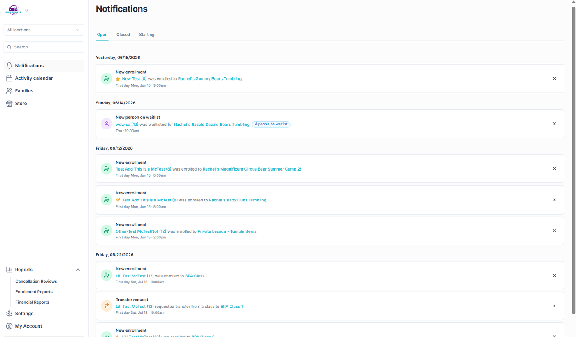This screenshot has height=337, width=576.
Task: Open Other-Test McTestNot (12) student link
Action: click(x=141, y=231)
